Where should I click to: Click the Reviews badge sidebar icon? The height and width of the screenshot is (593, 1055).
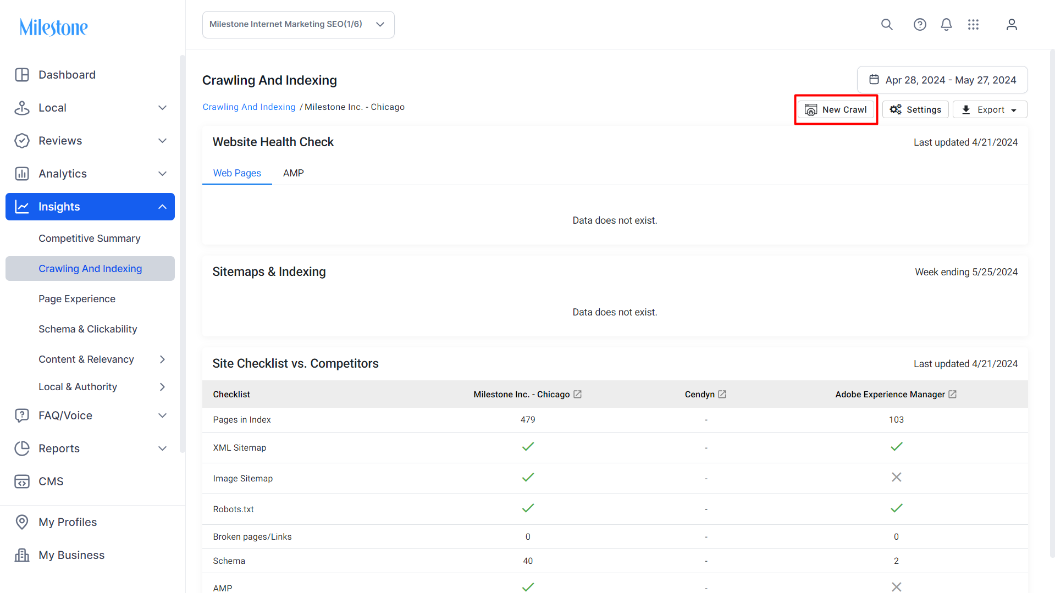point(22,141)
